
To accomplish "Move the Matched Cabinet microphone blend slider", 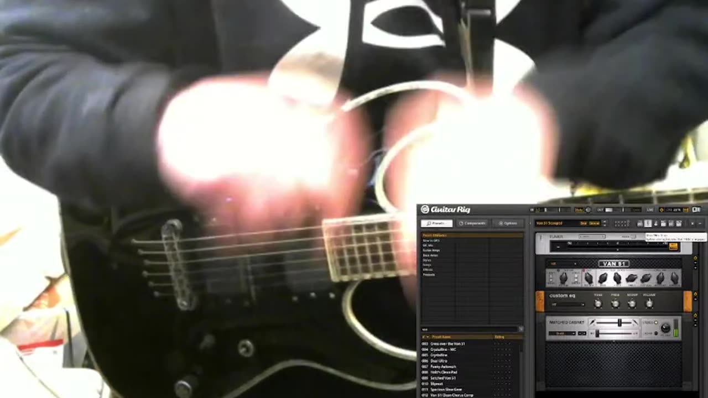I will [619, 322].
